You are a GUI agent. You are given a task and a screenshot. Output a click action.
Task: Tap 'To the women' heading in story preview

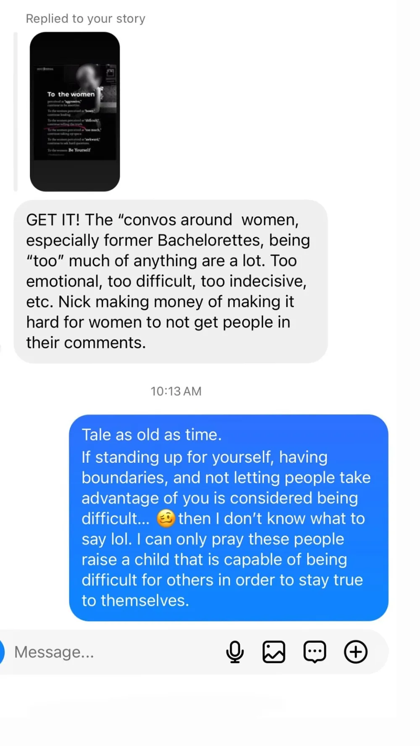point(71,95)
